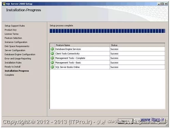
Task: Select the Instance Configuration step
Action: click(16, 42)
